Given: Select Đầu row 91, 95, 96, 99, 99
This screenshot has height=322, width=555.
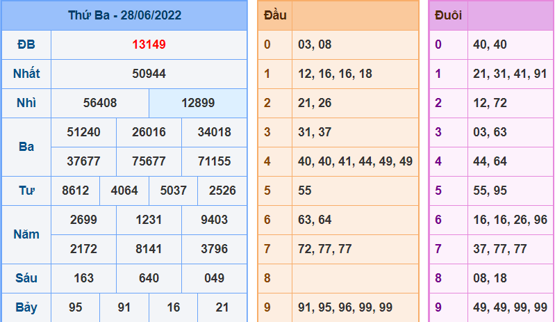Looking at the screenshot, I should pyautogui.click(x=345, y=307).
